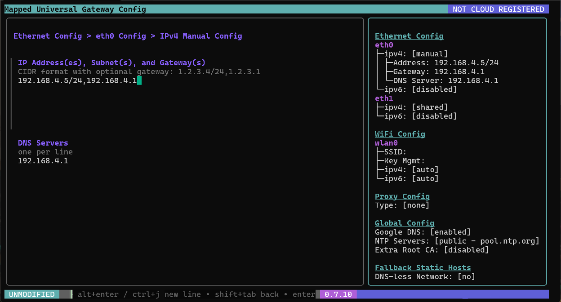
Task: Click the 'DNS Servers' field label
Action: click(x=43, y=143)
